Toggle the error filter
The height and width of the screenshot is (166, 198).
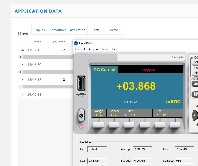(114, 30)
